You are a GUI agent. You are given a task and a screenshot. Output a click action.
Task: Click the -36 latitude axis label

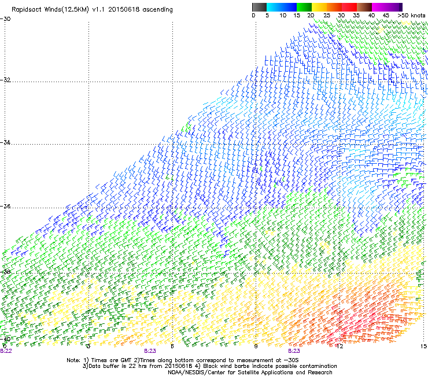pyautogui.click(x=5, y=206)
